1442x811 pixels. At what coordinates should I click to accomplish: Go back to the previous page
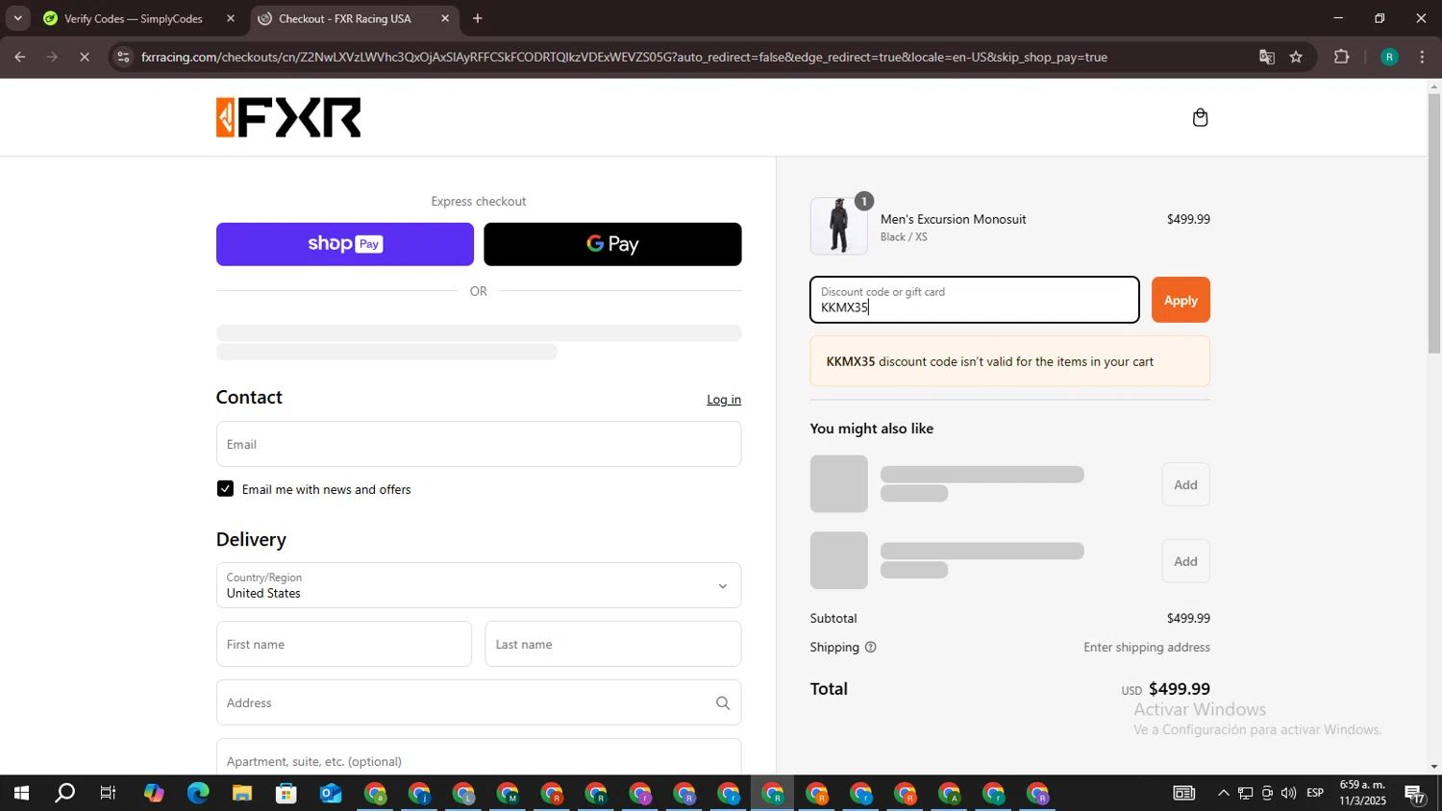20,57
